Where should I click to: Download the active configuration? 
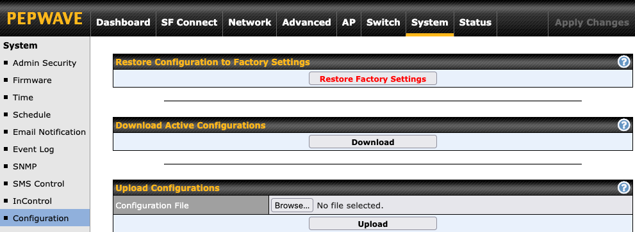pos(372,142)
